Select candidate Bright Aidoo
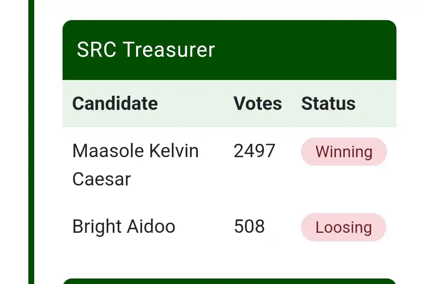Viewport: 424px width, 284px height. (x=124, y=226)
